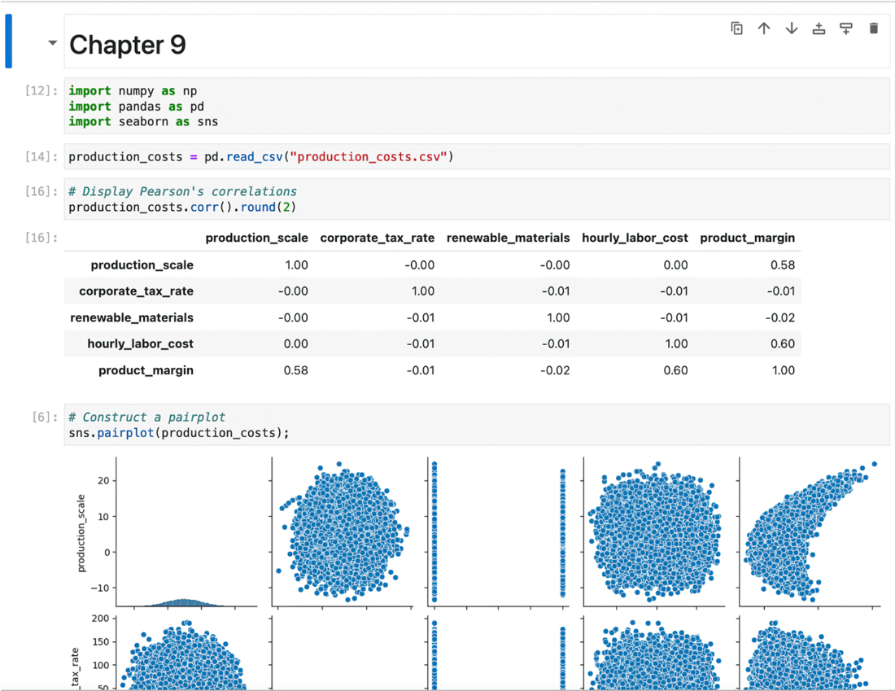Click 1.00 in the corporate_tax_rate row
The height and width of the screenshot is (691, 895).
tap(423, 291)
